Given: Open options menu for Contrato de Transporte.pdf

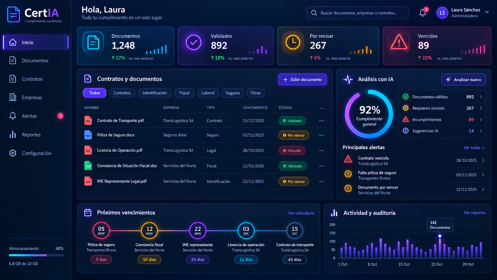Looking at the screenshot, I should pyautogui.click(x=322, y=121).
